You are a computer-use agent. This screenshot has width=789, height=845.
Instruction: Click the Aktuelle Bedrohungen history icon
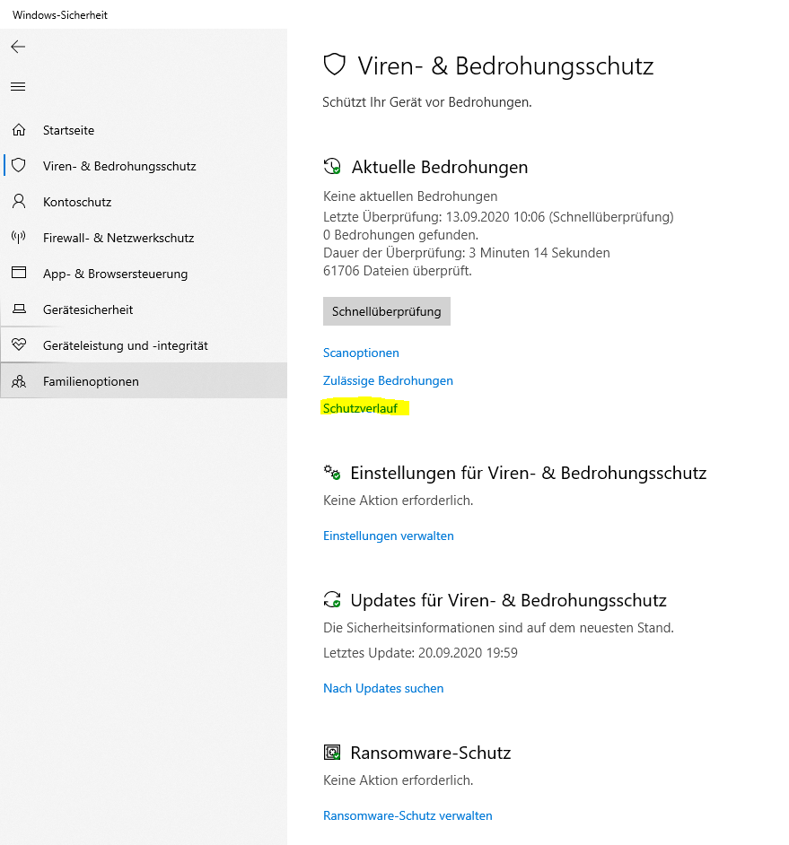click(x=332, y=167)
